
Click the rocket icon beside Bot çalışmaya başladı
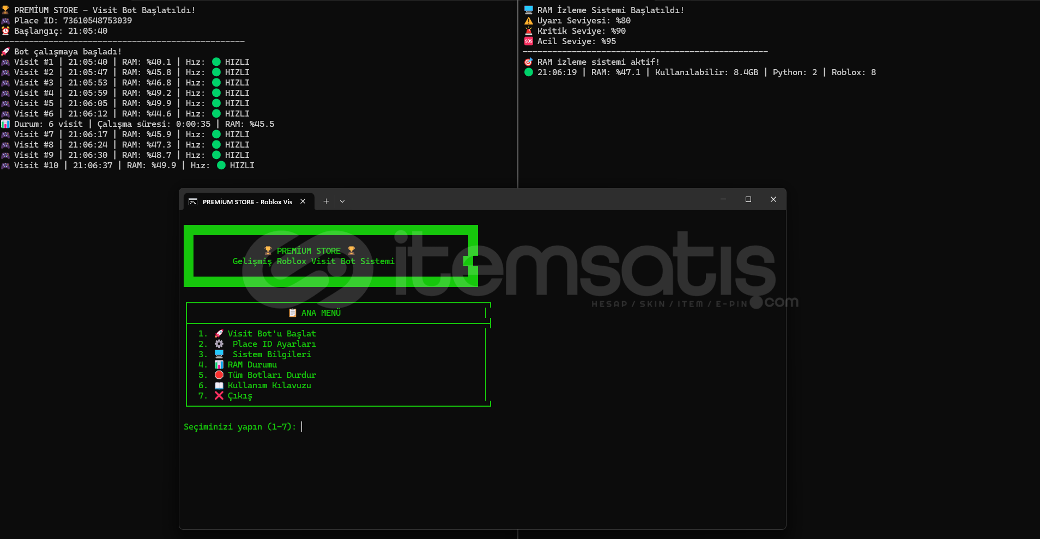coord(5,52)
